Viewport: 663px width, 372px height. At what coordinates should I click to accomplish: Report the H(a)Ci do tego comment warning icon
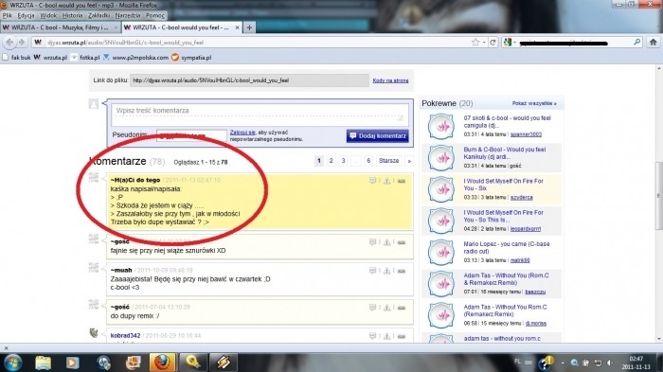(x=386, y=181)
